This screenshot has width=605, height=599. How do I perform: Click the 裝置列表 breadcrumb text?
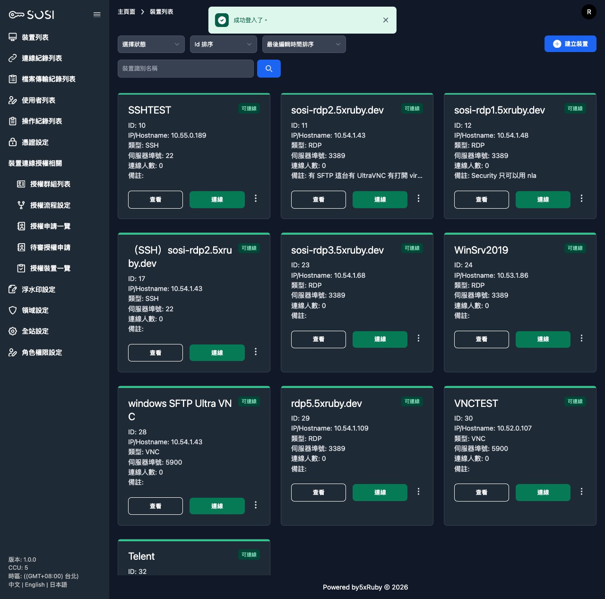tap(161, 12)
